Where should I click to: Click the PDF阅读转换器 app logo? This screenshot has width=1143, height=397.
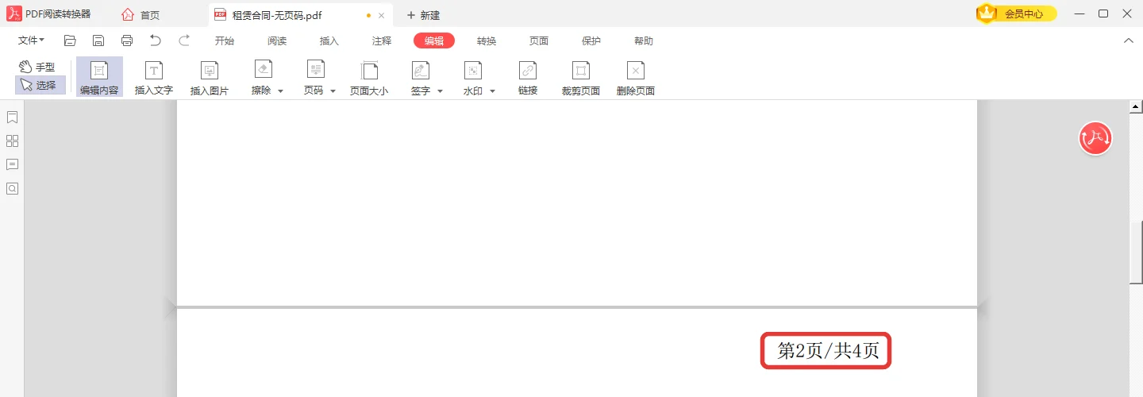(13, 13)
